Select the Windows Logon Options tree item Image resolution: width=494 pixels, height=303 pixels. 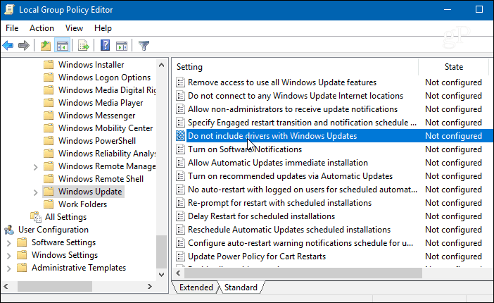(x=104, y=78)
